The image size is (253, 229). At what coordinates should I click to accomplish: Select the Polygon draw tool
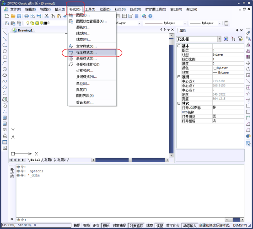pyautogui.click(x=5, y=51)
